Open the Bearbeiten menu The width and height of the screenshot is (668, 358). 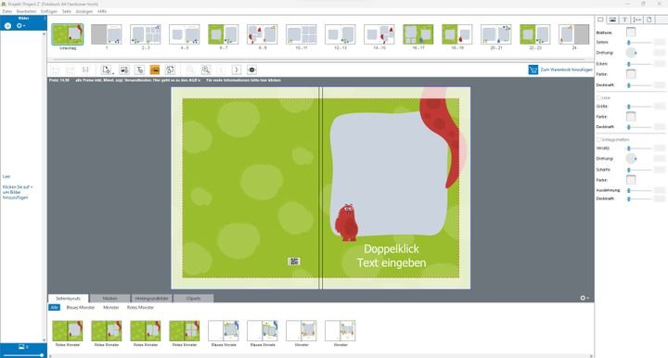[26, 11]
